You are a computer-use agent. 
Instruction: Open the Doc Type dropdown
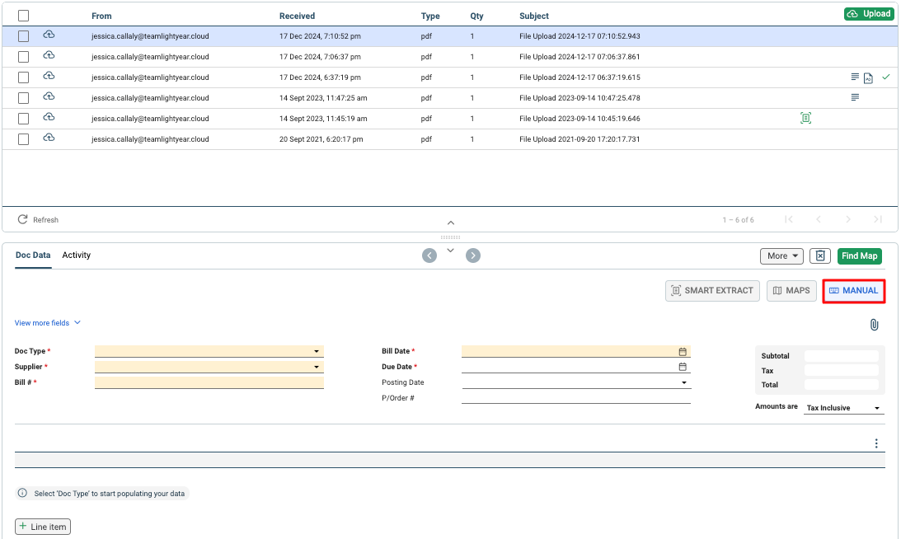click(x=209, y=351)
